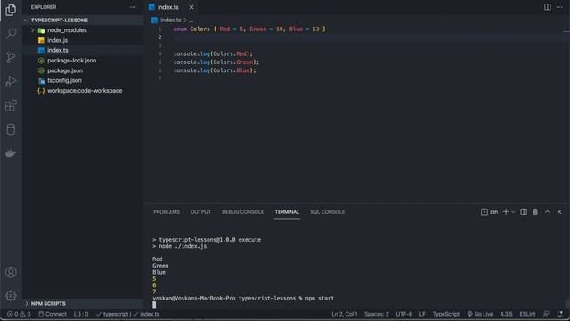The image size is (570, 321).
Task: Click Spaces: 2 indentation setting
Action: point(376,314)
